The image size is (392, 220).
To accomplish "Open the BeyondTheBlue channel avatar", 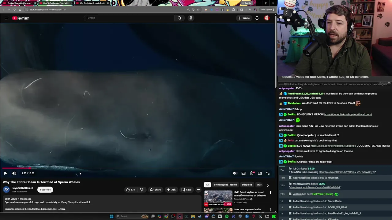I will 6,189.
